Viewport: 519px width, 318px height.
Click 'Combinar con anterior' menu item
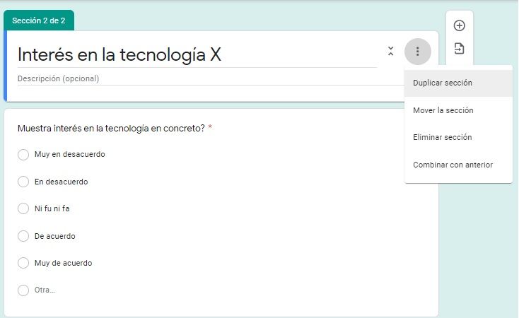[x=453, y=165]
